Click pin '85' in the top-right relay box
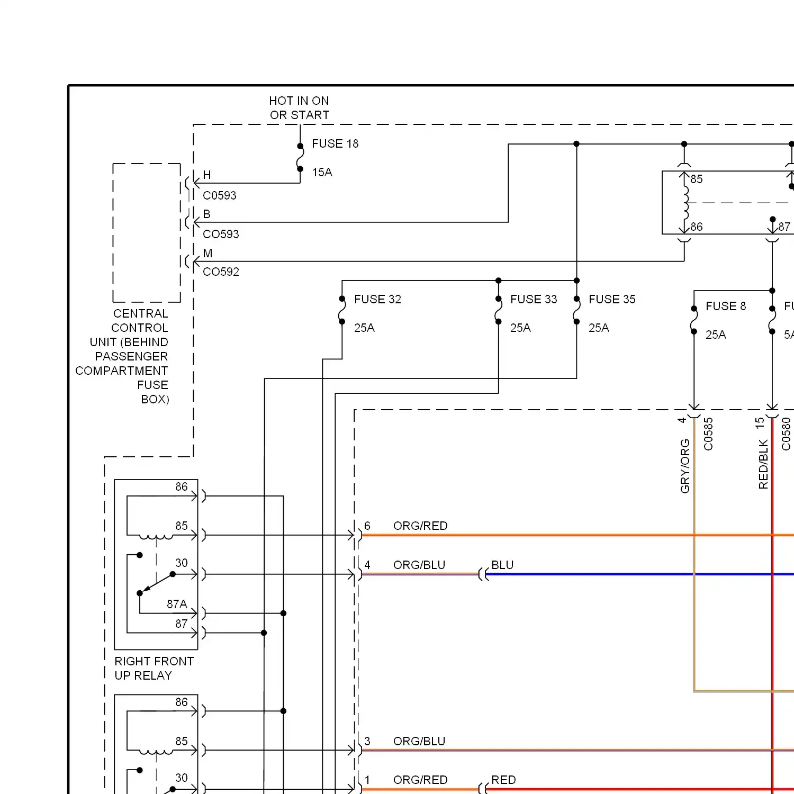Screen dimensions: 794x794 697,179
